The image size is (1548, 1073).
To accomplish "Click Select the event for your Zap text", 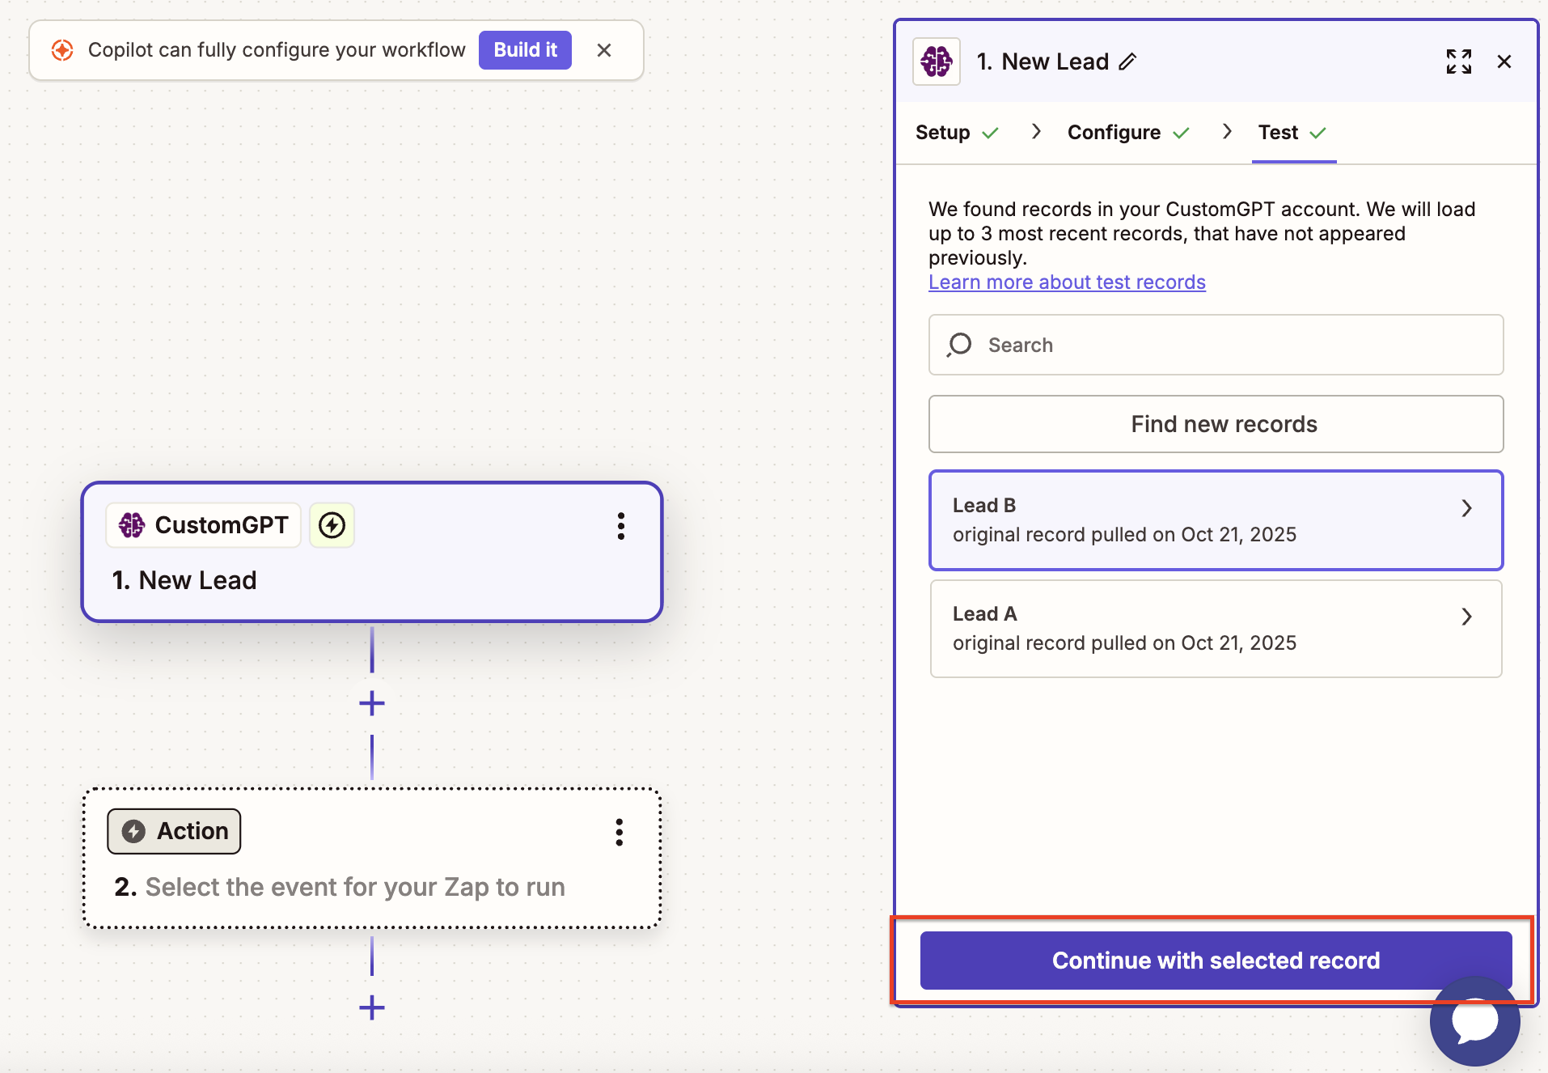I will coord(355,887).
